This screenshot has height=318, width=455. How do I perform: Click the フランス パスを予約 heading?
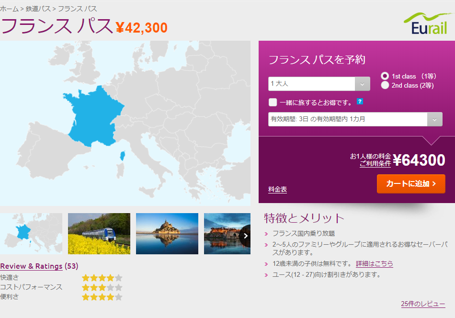tap(317, 60)
